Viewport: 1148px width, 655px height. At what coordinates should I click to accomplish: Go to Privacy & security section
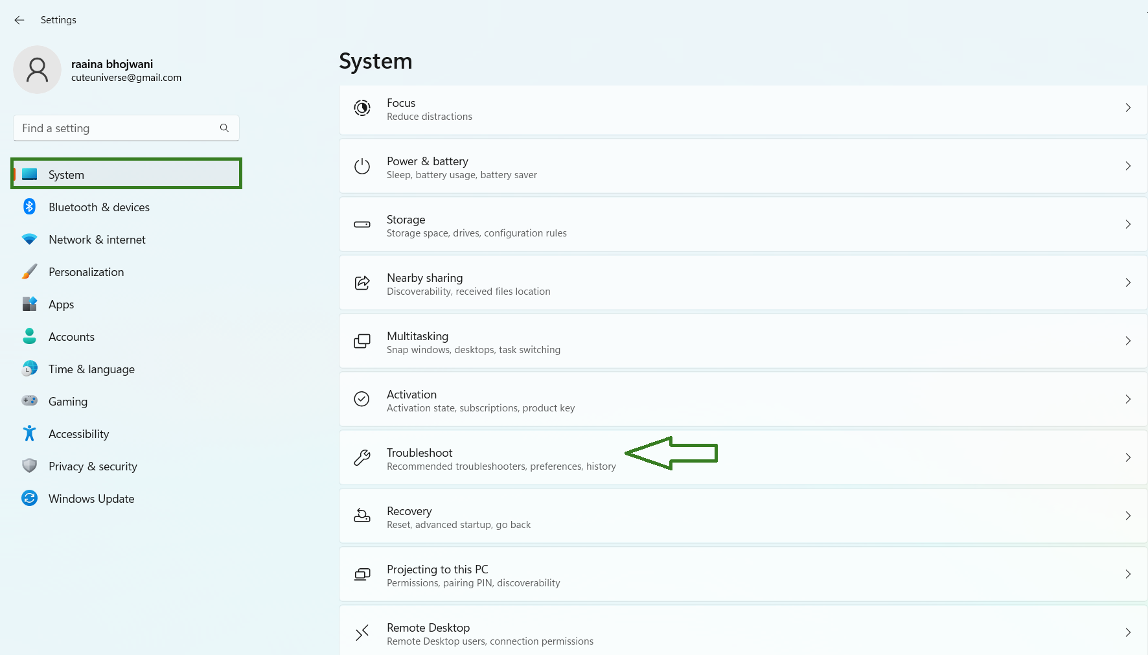(x=93, y=466)
